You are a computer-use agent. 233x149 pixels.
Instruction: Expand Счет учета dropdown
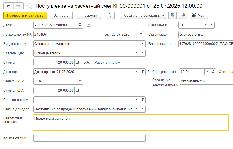tap(206, 25)
